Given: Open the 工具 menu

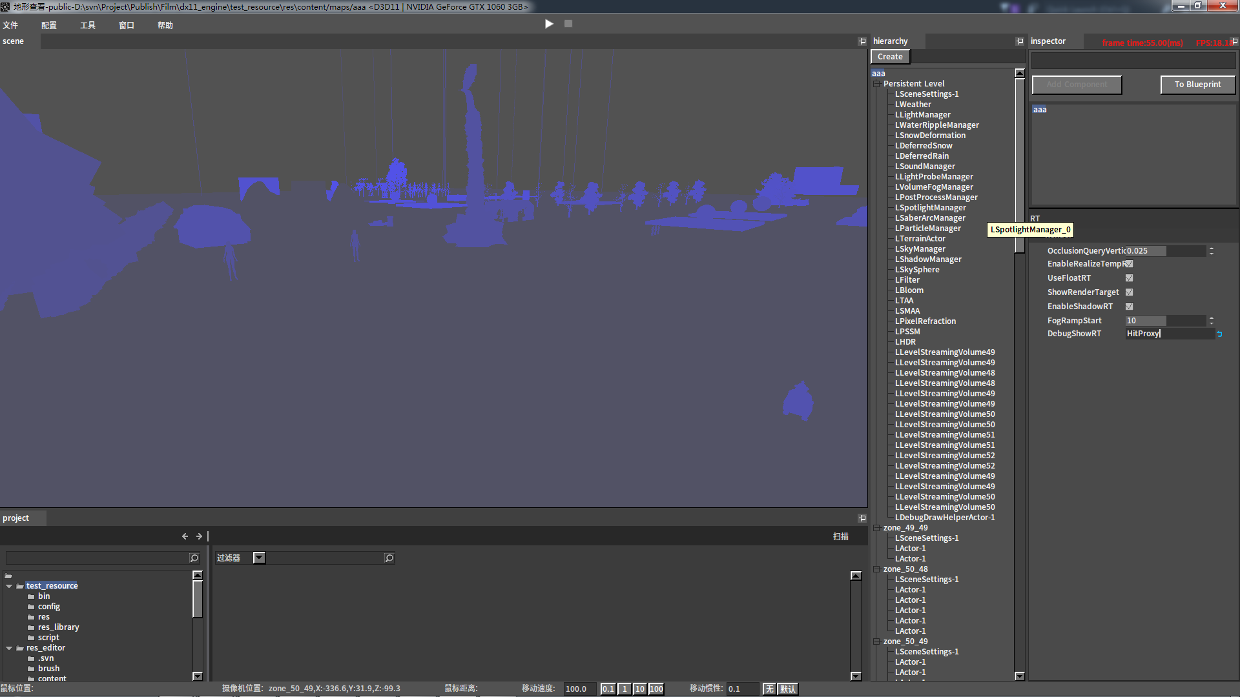Looking at the screenshot, I should click(x=88, y=25).
